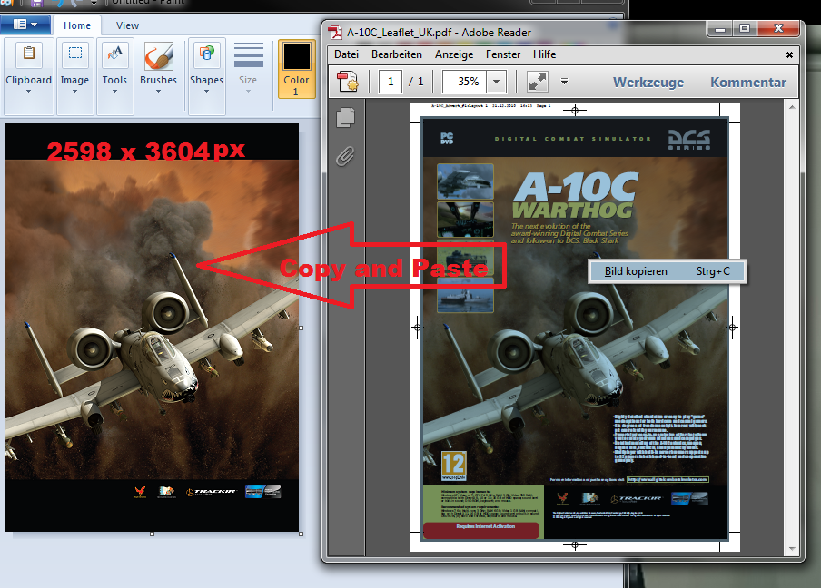
Task: Choose Bild kopieren from context menu
Action: click(x=636, y=271)
